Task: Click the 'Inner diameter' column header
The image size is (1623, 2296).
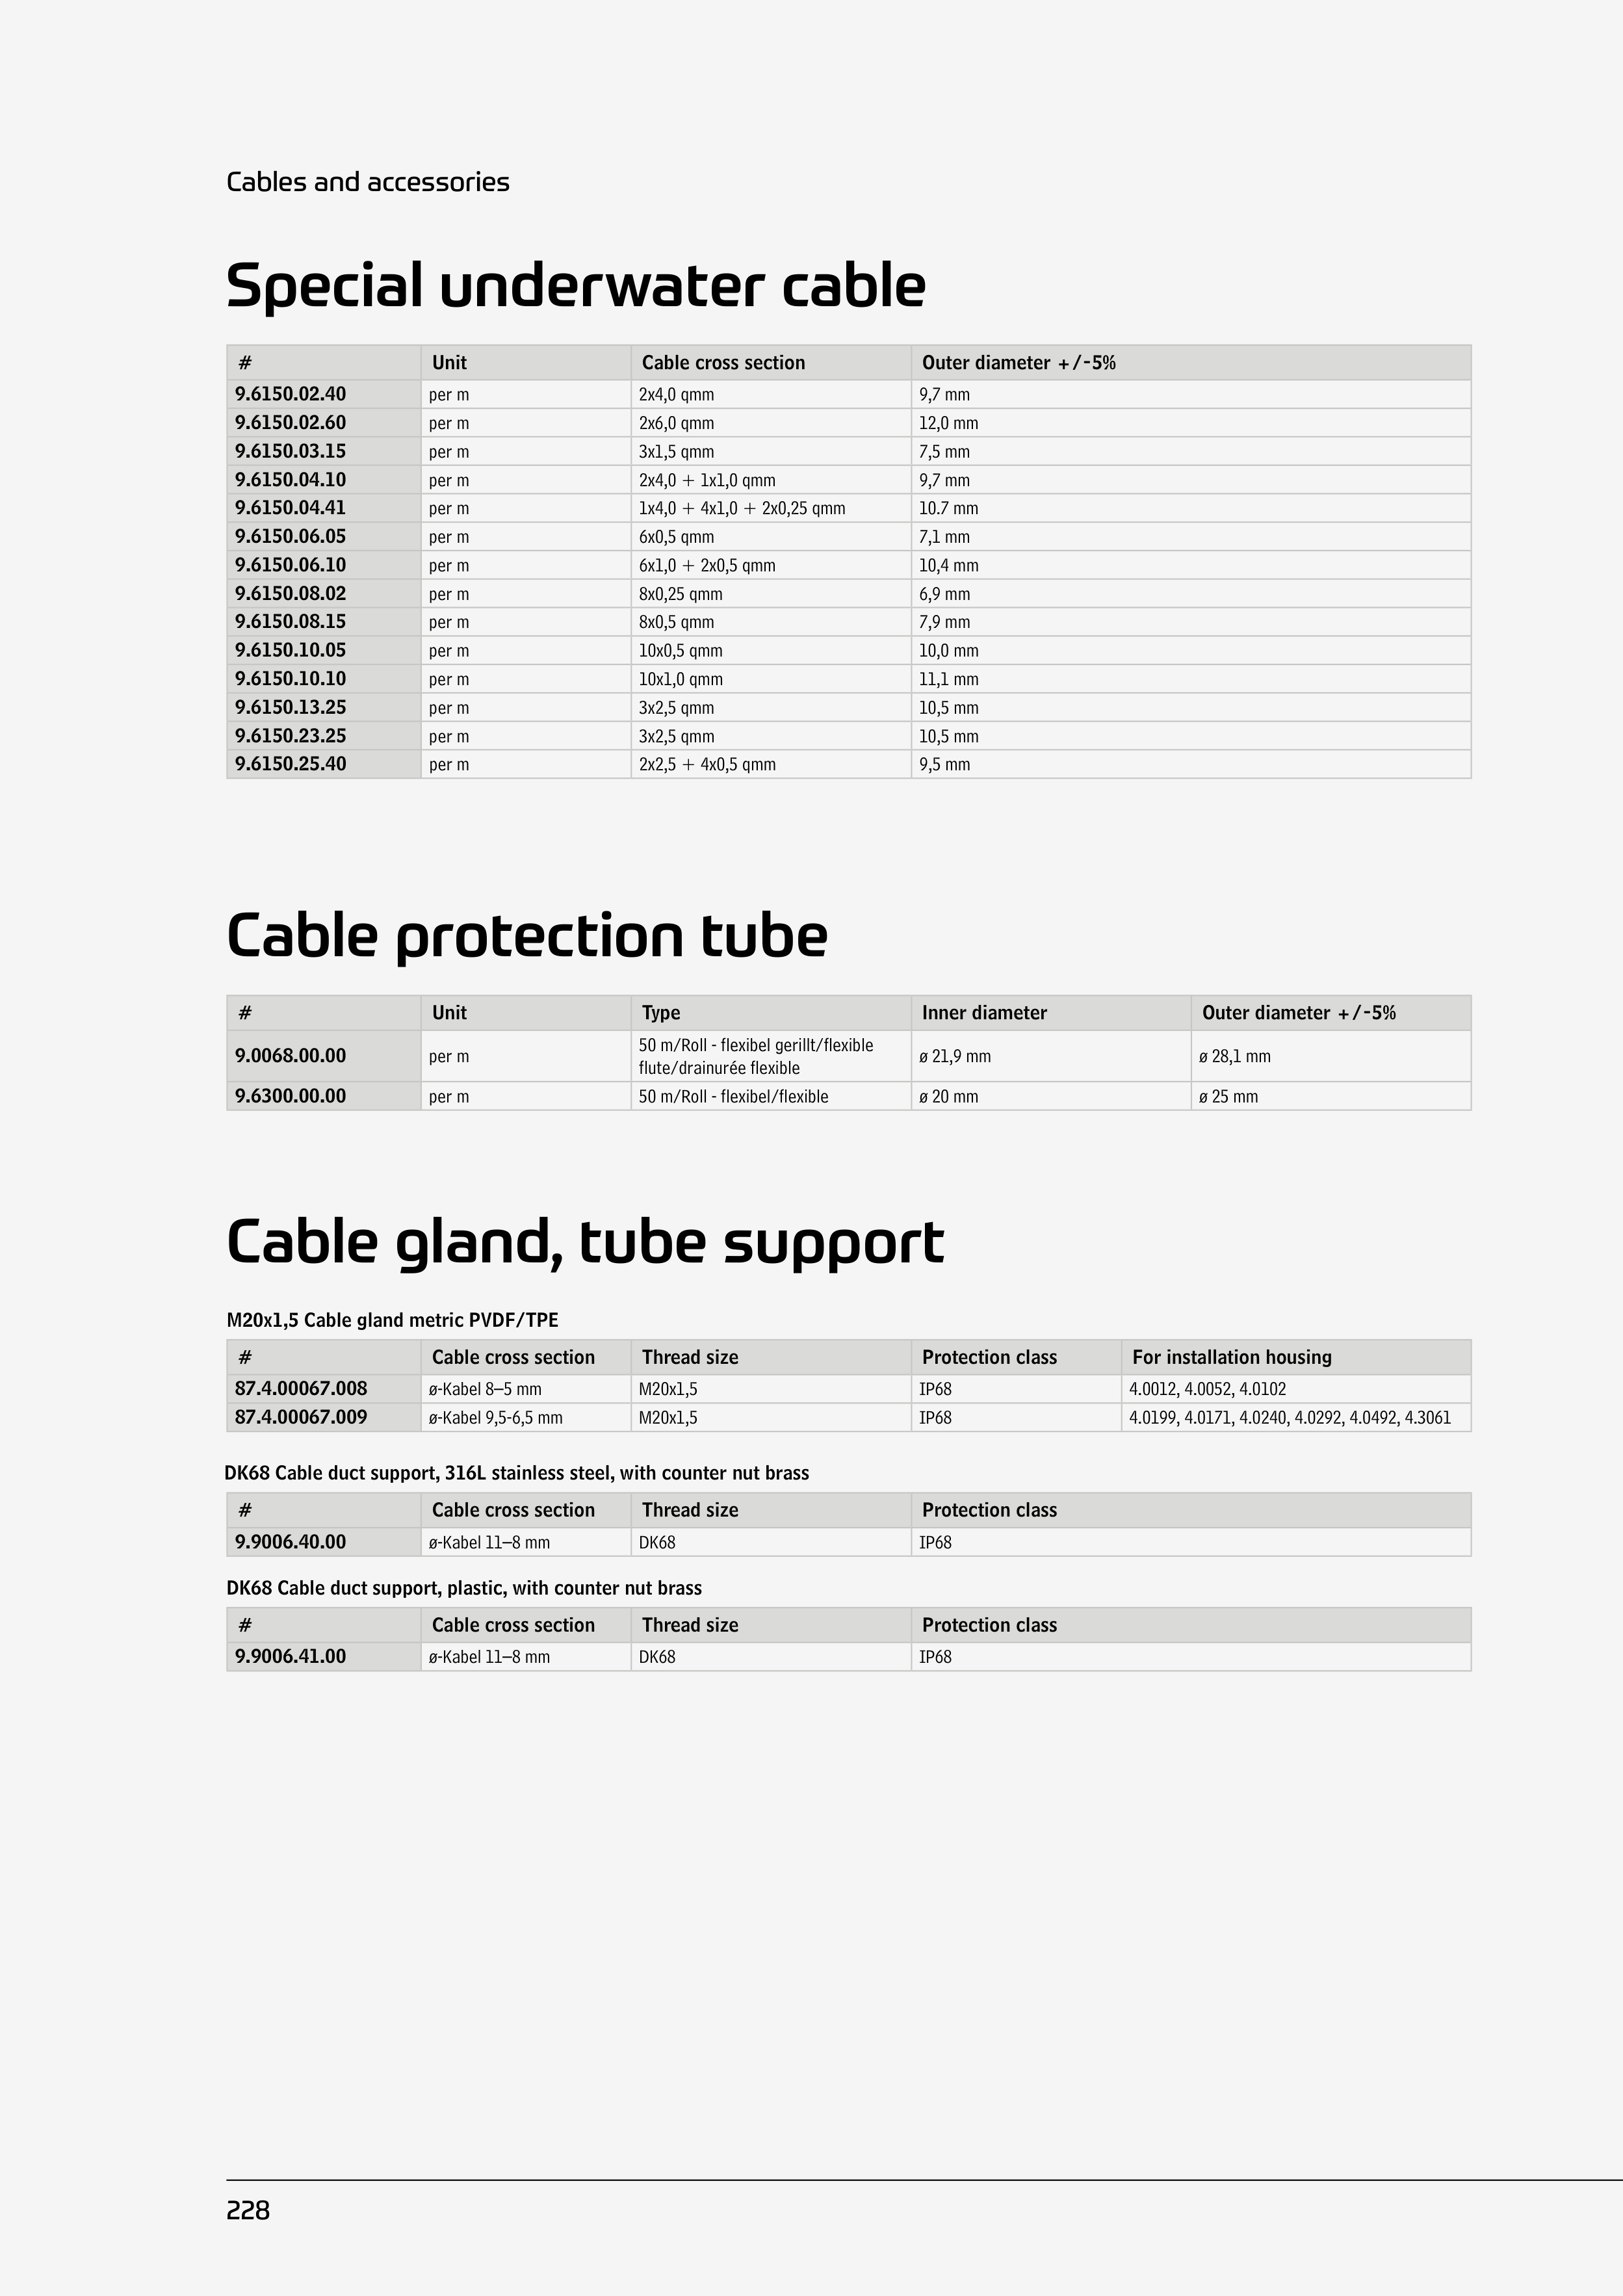Action: pyautogui.click(x=984, y=1013)
